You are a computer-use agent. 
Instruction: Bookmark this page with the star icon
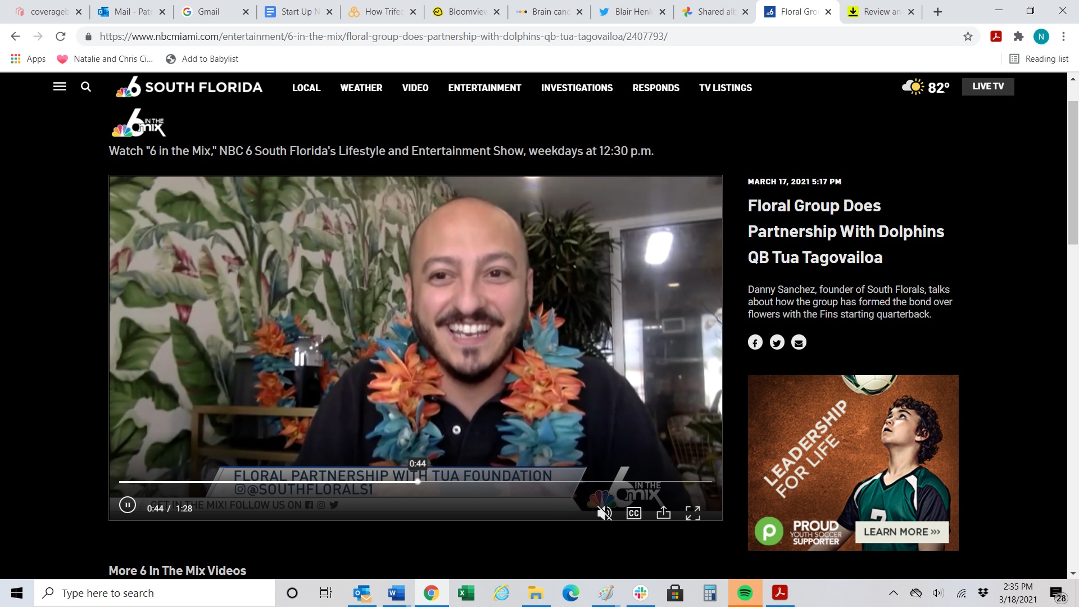[968, 37]
